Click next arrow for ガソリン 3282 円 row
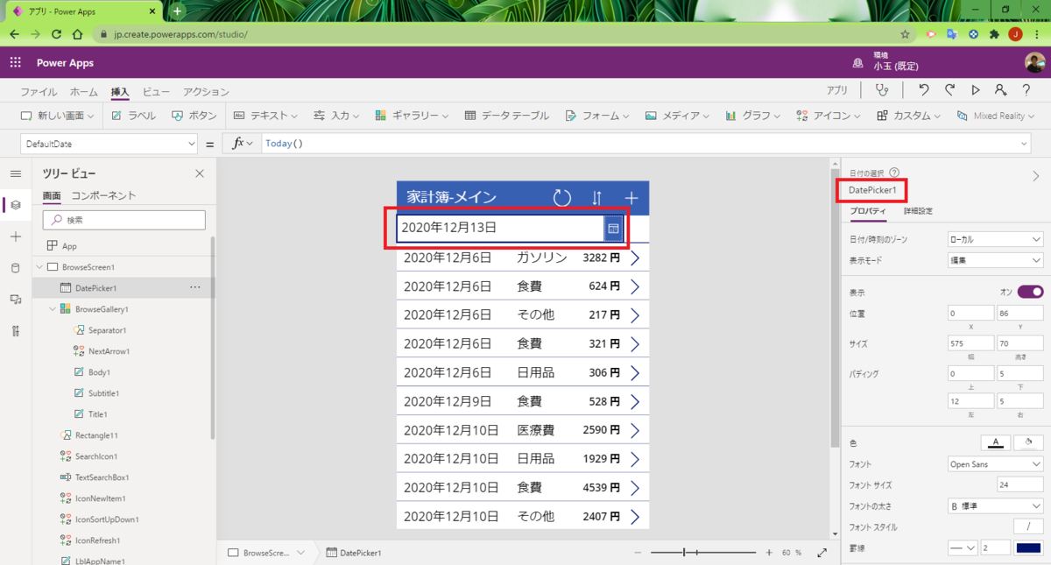The height and width of the screenshot is (565, 1051). 635,258
